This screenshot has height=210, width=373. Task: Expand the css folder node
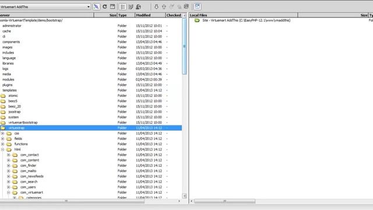pos(2,134)
